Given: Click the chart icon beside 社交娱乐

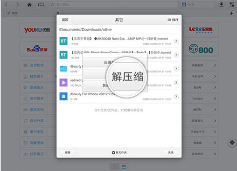Looking at the screenshot, I should pos(25,154).
